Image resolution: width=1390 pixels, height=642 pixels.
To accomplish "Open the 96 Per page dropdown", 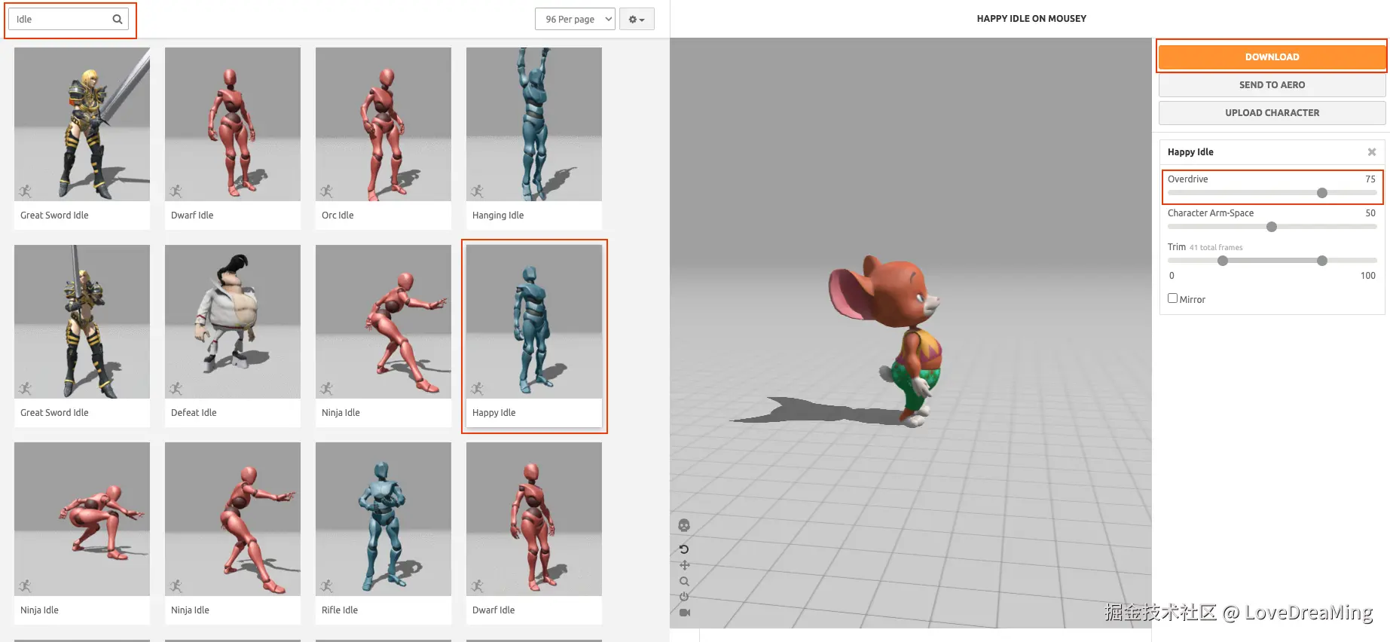I will (575, 20).
